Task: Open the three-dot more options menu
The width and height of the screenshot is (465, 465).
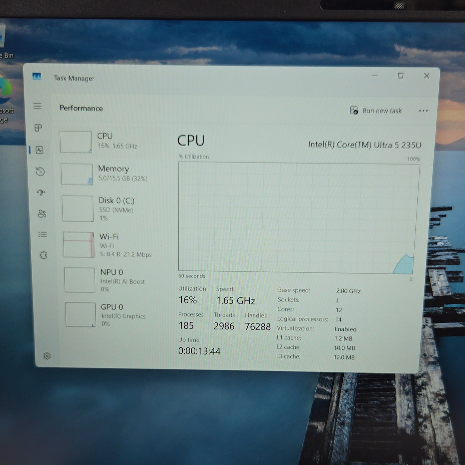Action: point(423,111)
